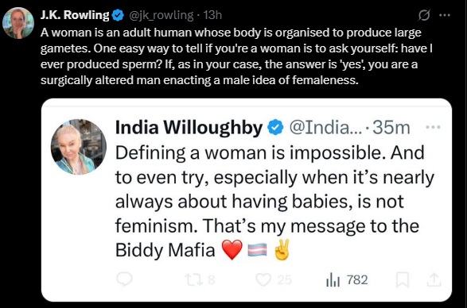Click the retweet icon showing 8
Image resolution: width=467 pixels, height=308 pixels.
tap(200, 279)
